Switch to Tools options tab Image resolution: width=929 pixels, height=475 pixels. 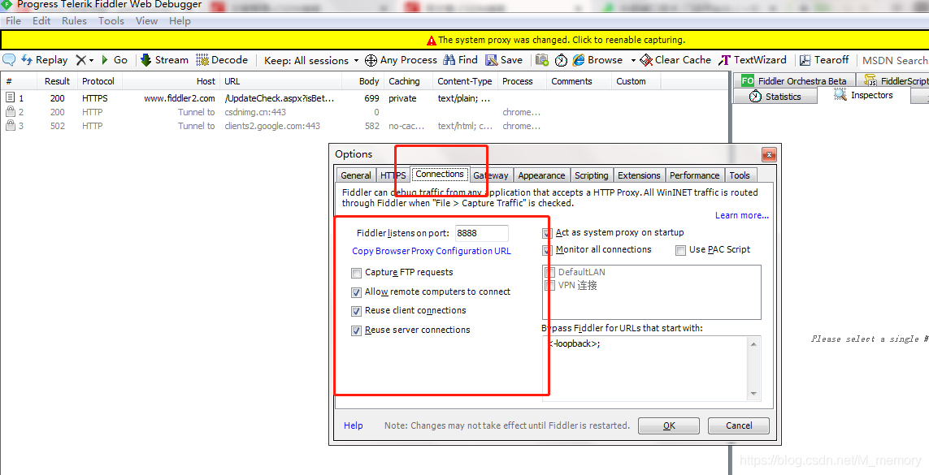coord(740,175)
